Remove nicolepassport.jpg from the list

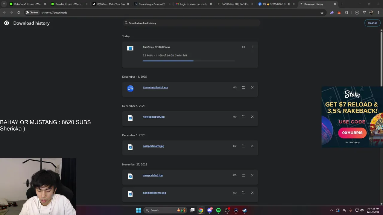(x=252, y=117)
